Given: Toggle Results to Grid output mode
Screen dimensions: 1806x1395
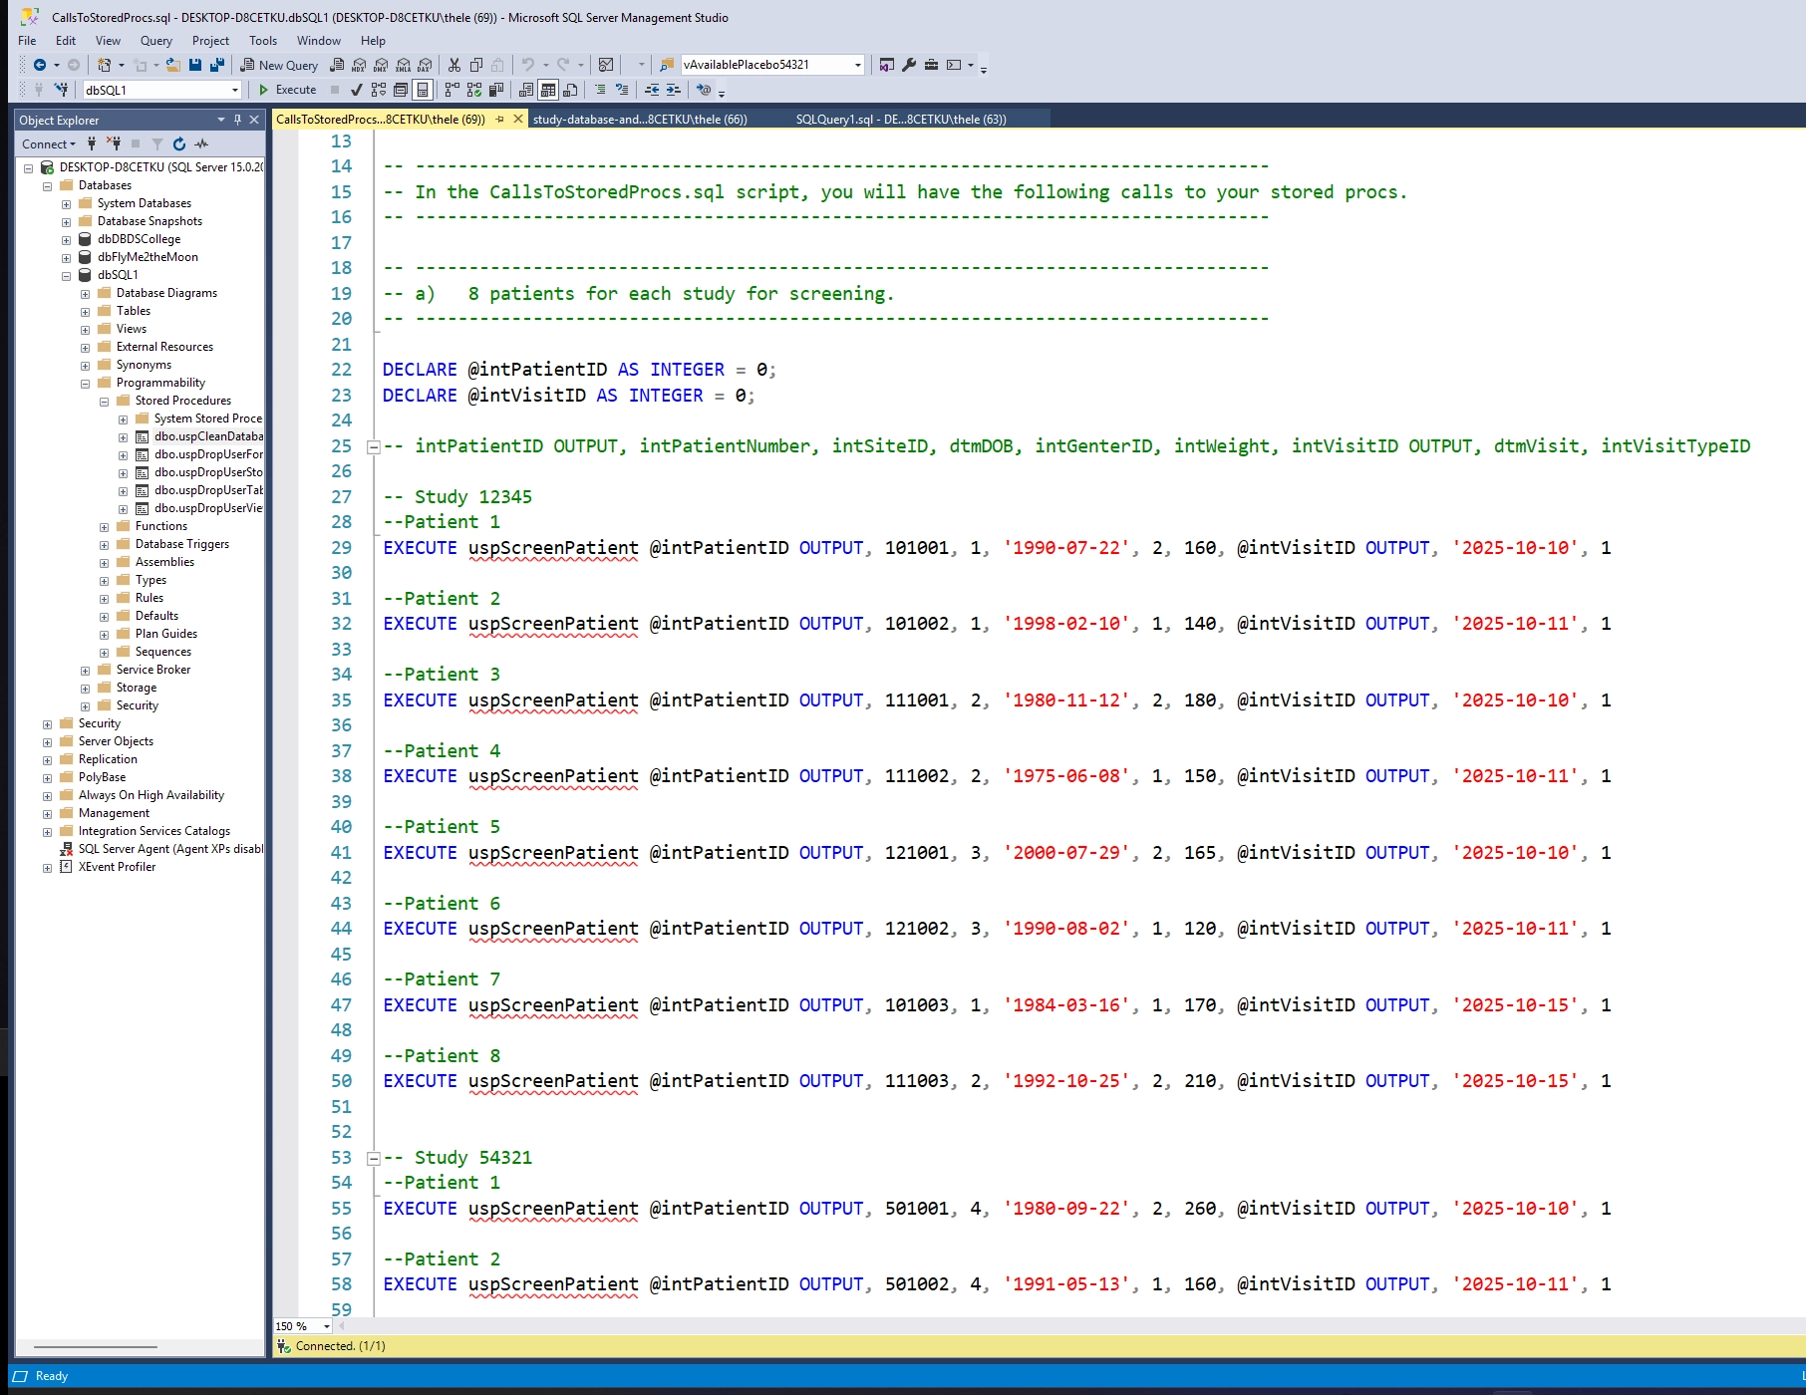Looking at the screenshot, I should pyautogui.click(x=547, y=90).
